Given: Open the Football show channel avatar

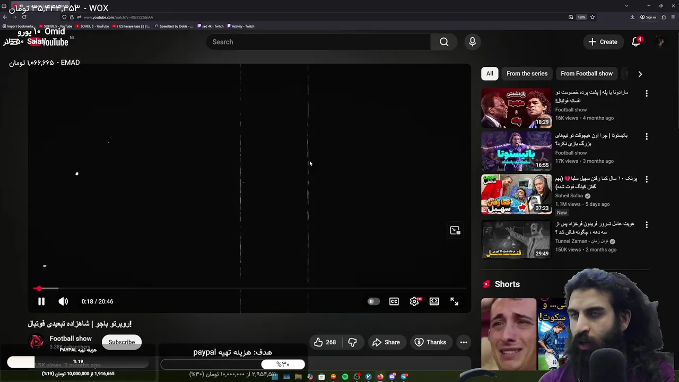Looking at the screenshot, I should [x=37, y=342].
